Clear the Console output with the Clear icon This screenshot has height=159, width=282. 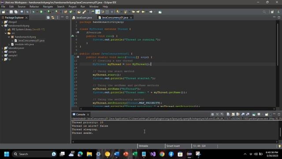[228, 114]
